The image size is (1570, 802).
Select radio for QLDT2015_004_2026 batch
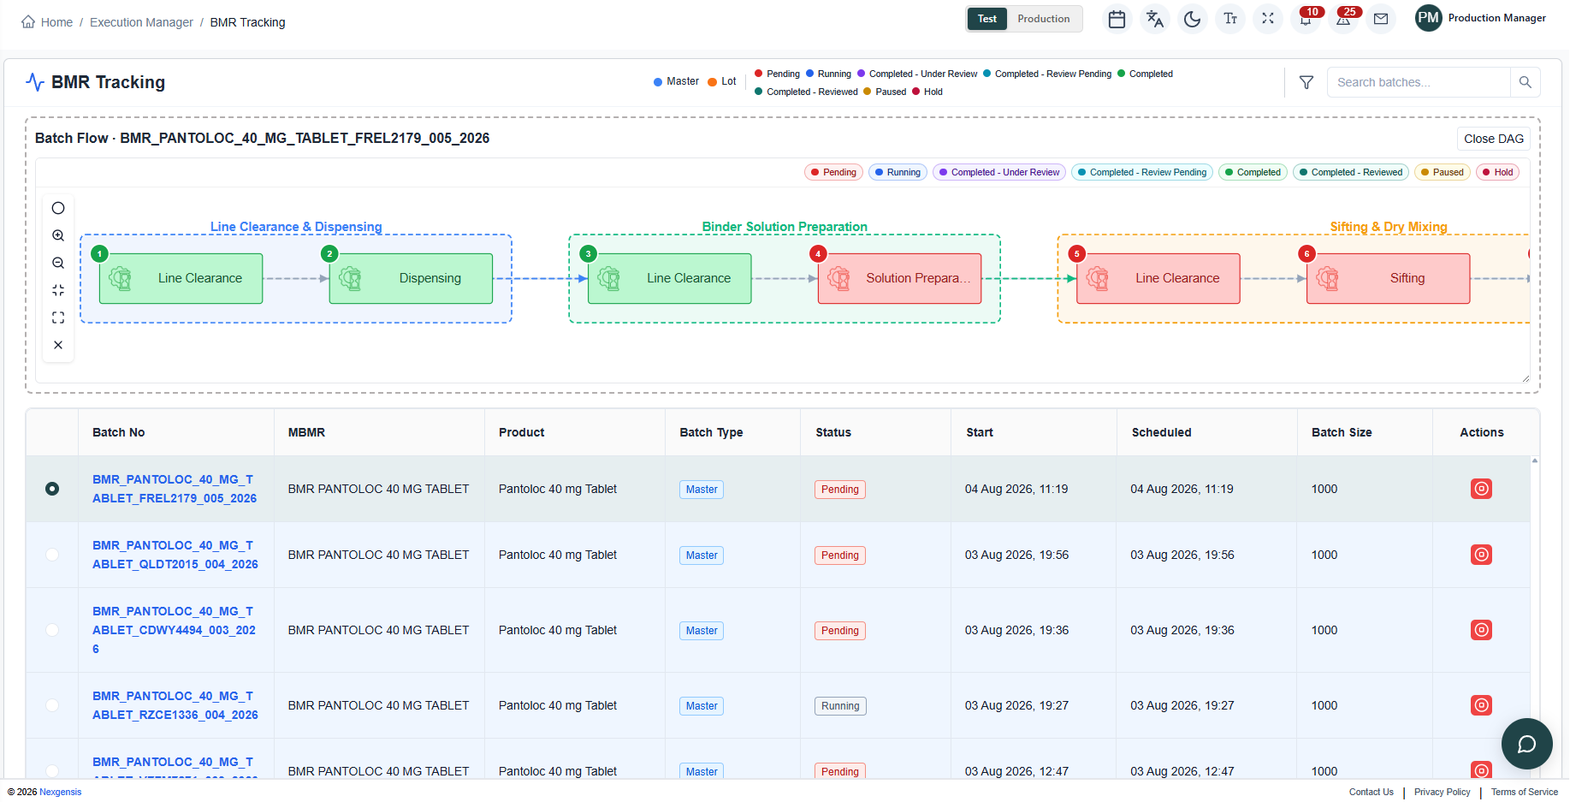(x=52, y=555)
